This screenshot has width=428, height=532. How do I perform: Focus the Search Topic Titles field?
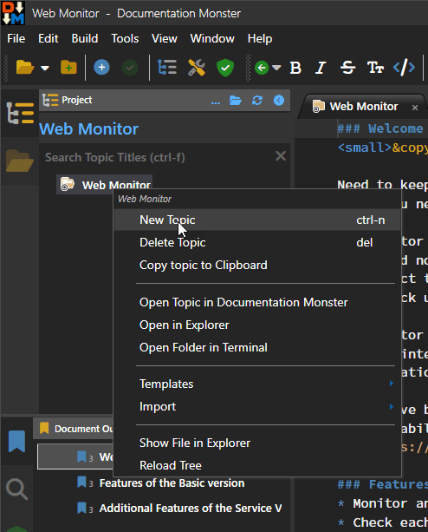tap(159, 157)
